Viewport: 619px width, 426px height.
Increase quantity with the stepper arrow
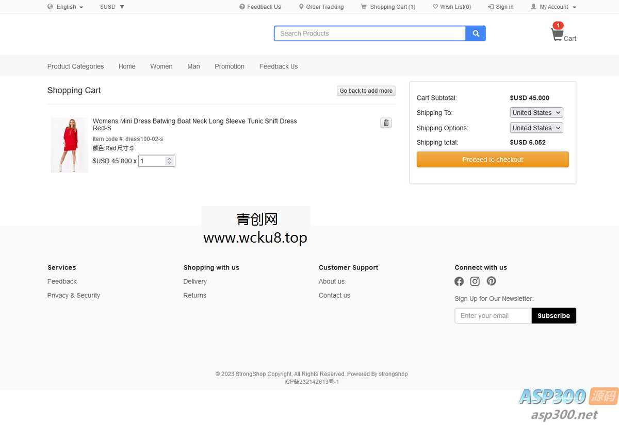pyautogui.click(x=170, y=158)
